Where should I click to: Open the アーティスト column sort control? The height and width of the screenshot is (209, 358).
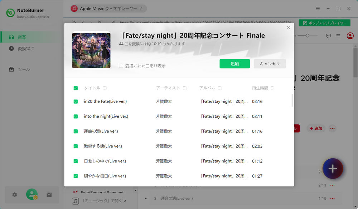pyautogui.click(x=186, y=88)
